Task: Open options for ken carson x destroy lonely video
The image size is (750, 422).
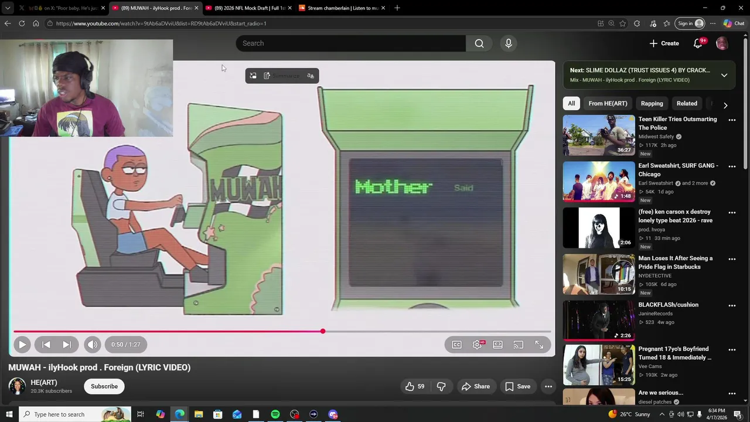Action: coord(732,213)
